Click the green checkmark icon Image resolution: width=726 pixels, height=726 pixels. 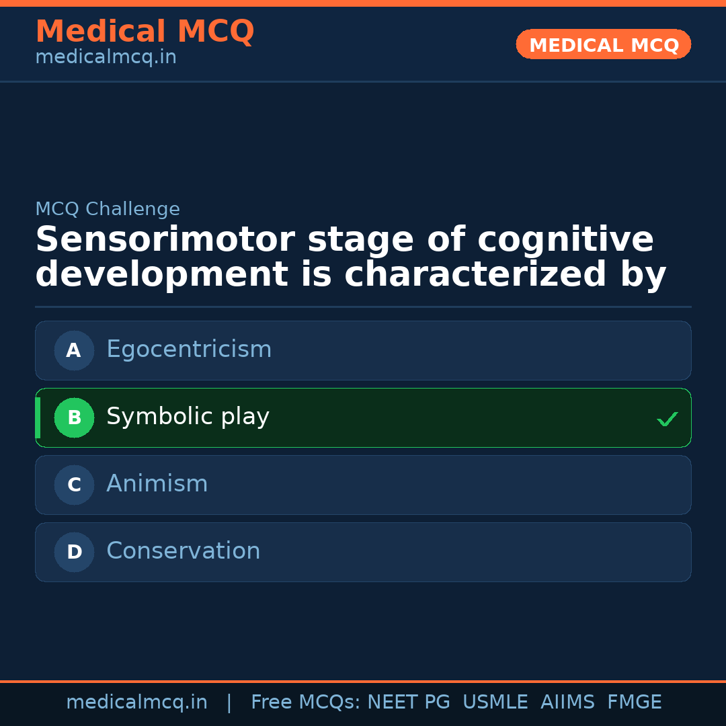[x=667, y=419]
